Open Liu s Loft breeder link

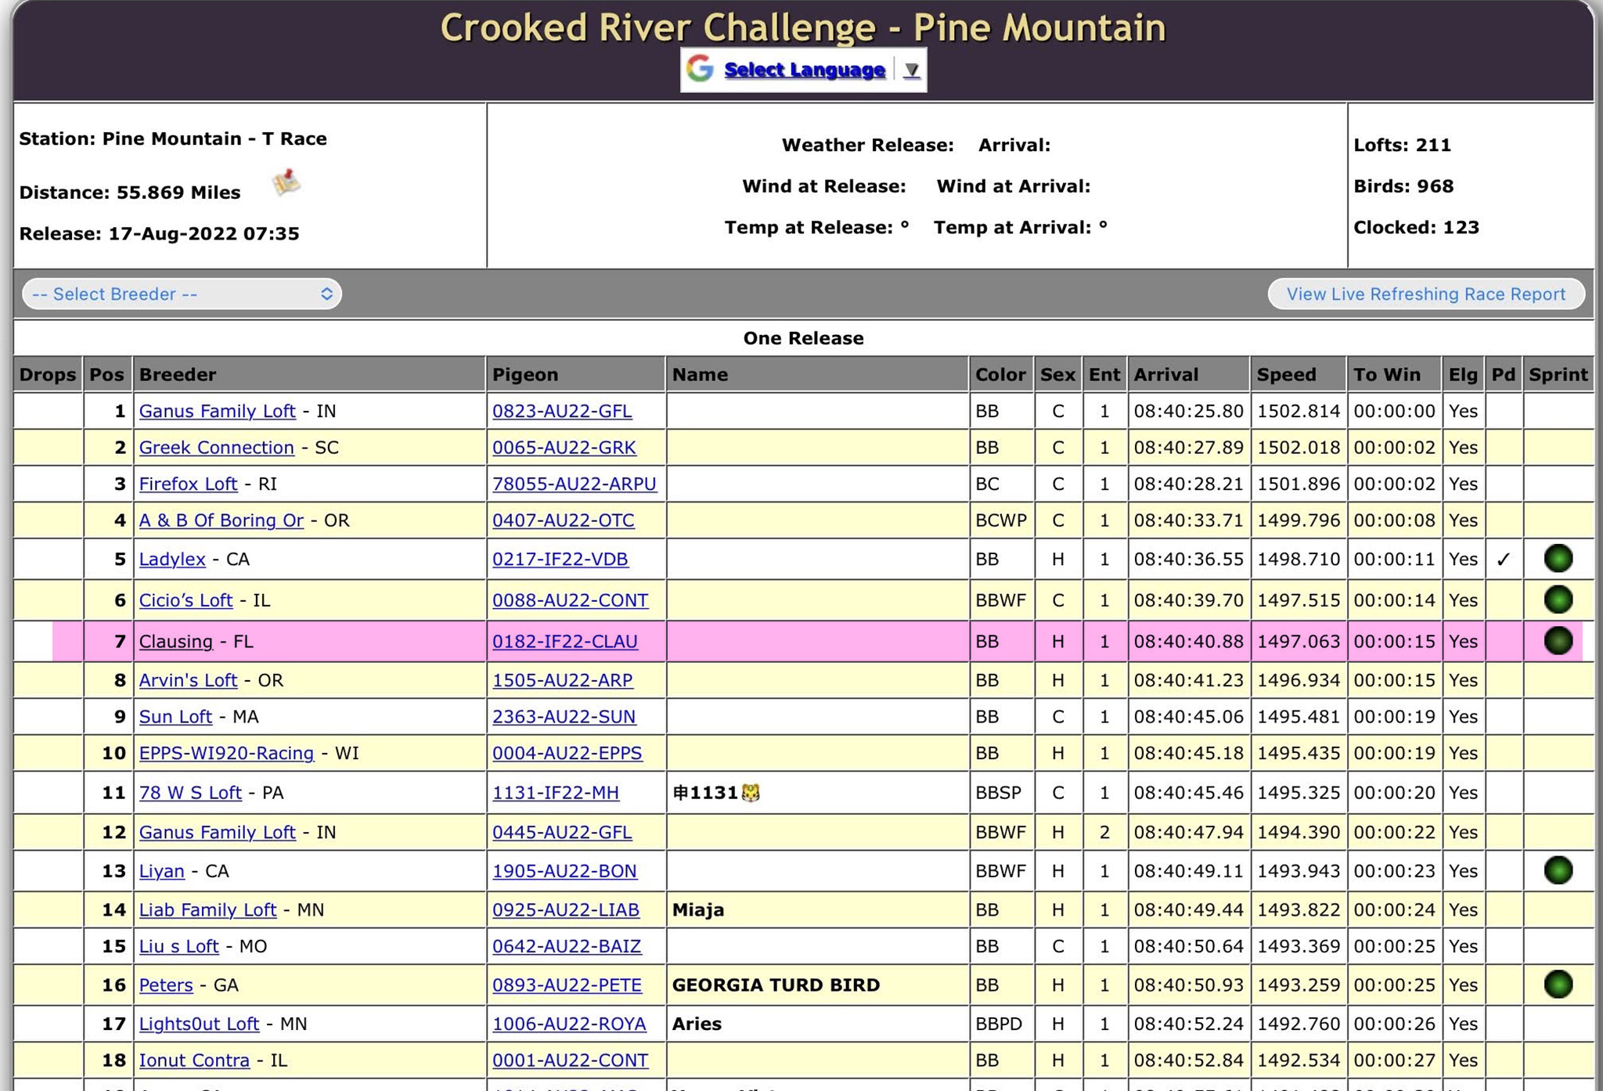(178, 946)
